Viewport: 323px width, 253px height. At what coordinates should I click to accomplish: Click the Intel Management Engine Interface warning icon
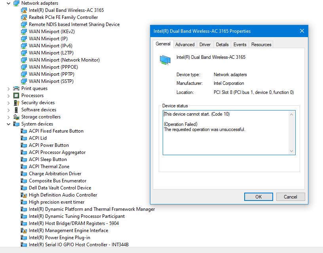(24, 231)
